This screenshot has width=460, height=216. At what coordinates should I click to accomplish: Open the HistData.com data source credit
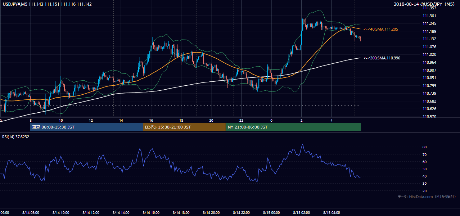point(427,197)
